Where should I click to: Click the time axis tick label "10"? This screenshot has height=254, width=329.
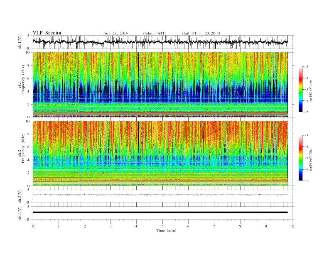(x=292, y=226)
